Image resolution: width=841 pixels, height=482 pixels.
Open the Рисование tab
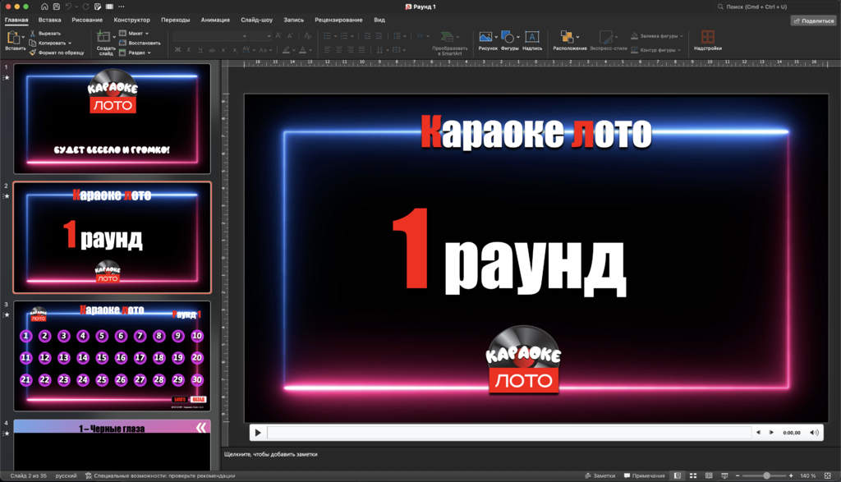(87, 20)
